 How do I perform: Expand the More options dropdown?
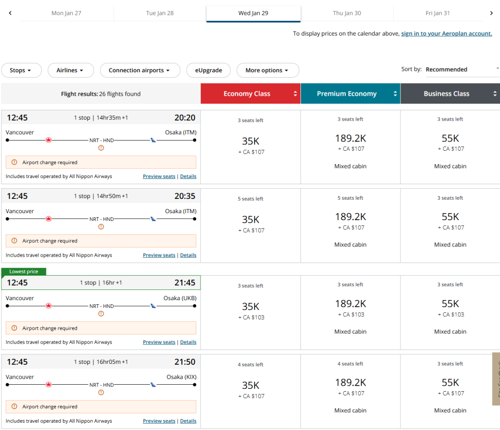pos(267,70)
